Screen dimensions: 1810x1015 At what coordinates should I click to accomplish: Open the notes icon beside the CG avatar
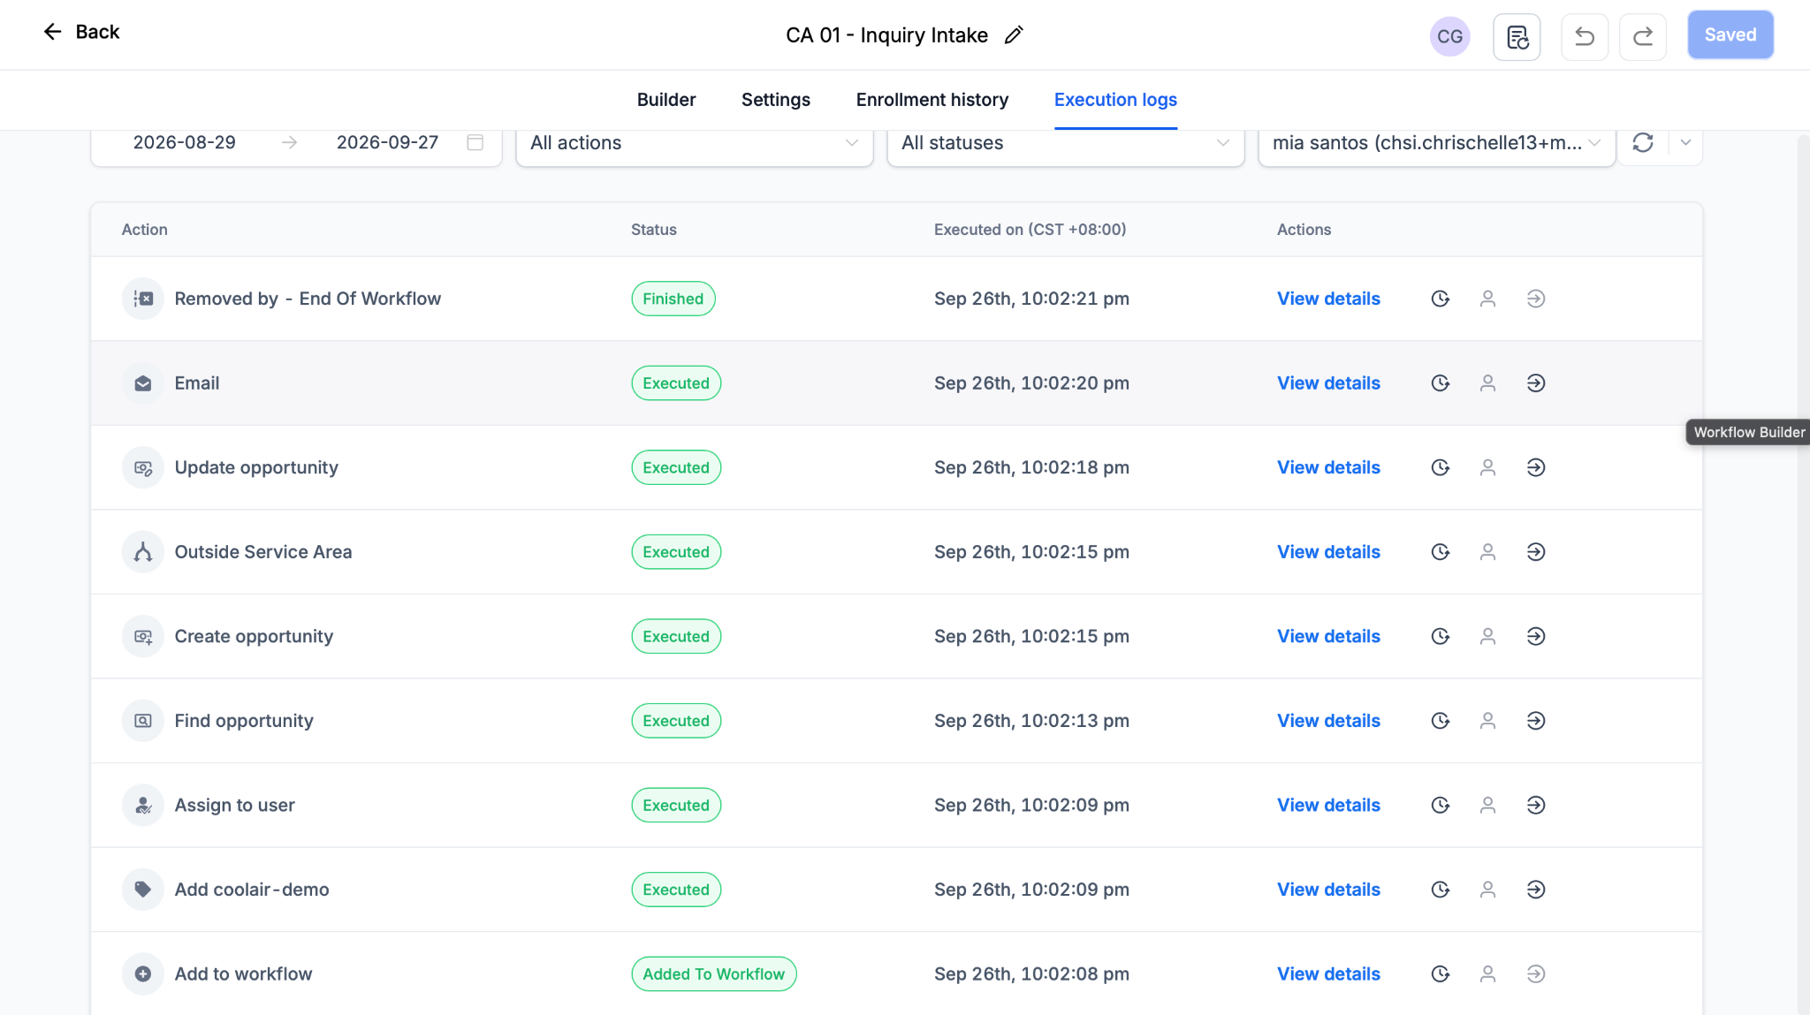(1517, 36)
